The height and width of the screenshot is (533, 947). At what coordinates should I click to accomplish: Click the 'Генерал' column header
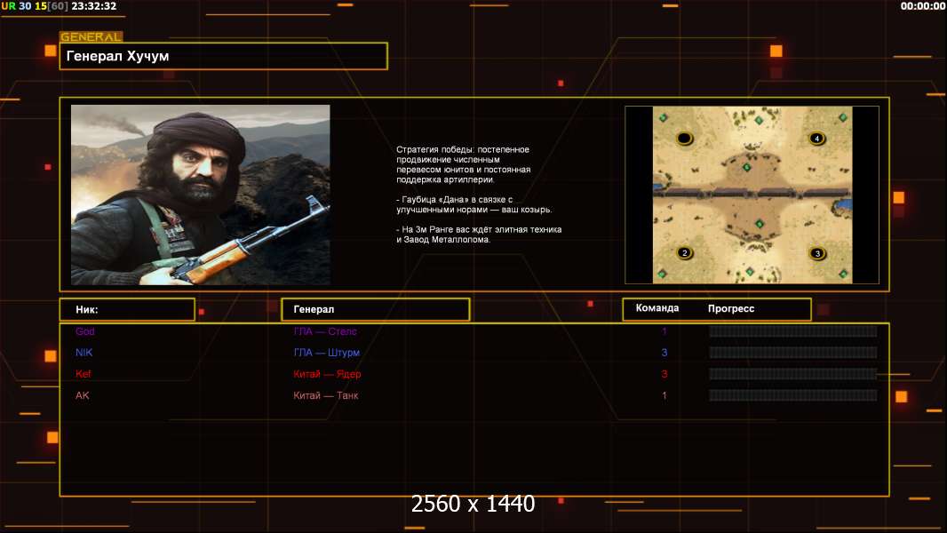(x=376, y=309)
